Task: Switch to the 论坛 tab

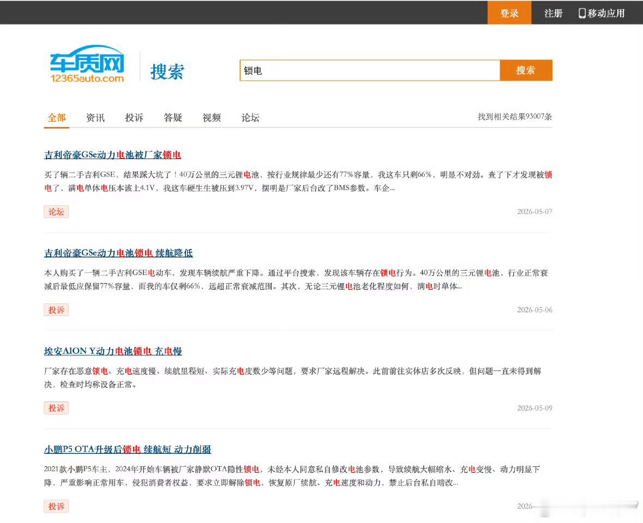Action: 250,118
